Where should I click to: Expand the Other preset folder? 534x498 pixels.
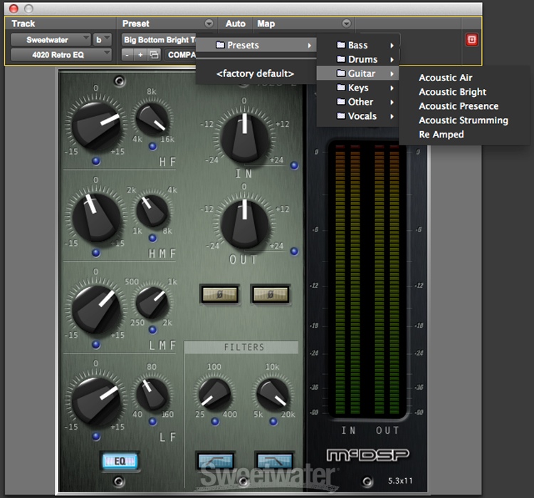click(x=357, y=102)
